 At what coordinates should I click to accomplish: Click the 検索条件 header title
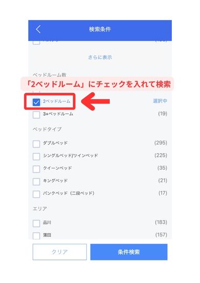pos(100,29)
